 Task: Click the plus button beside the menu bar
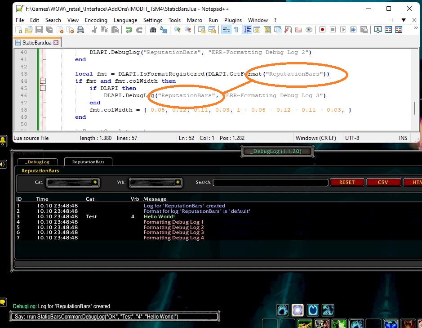(x=392, y=20)
